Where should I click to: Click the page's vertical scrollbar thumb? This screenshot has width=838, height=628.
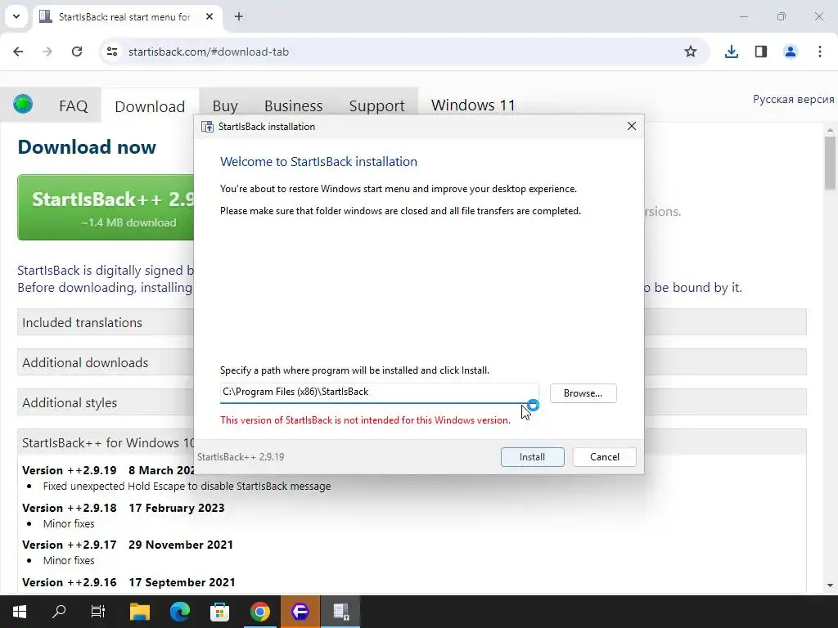click(830, 163)
